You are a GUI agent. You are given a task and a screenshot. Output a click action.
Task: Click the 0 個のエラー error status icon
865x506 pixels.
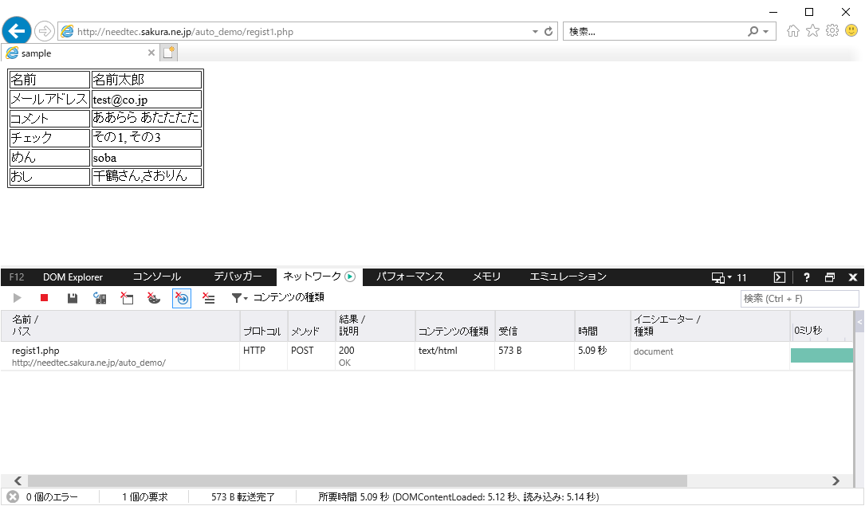tap(13, 496)
